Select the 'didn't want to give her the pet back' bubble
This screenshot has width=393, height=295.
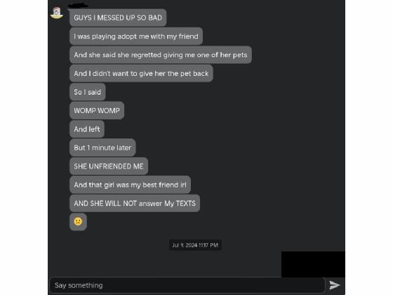tap(141, 73)
